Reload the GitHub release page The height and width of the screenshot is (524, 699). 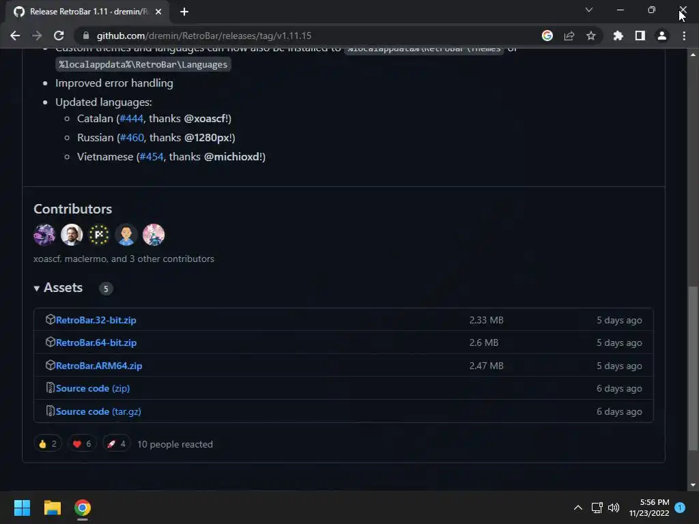[x=59, y=35]
